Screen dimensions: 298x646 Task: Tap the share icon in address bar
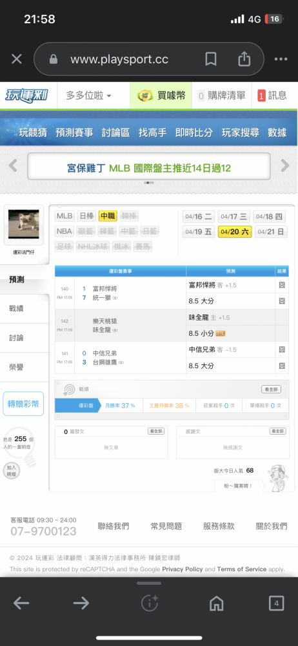(x=244, y=59)
